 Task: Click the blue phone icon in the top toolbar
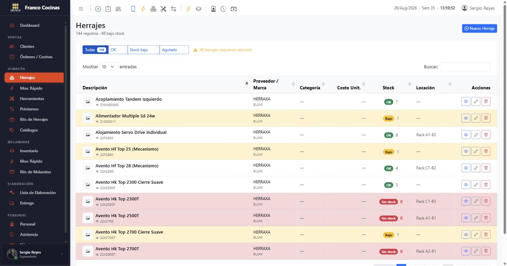[133, 9]
